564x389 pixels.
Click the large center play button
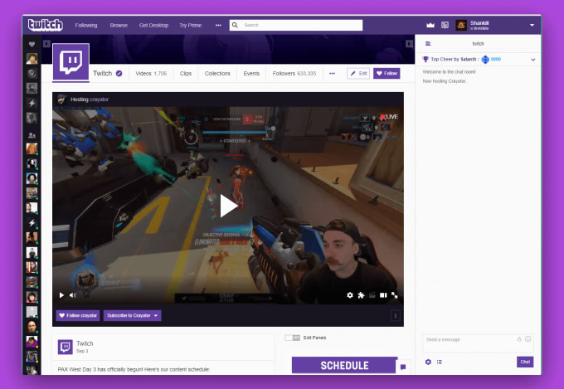click(228, 206)
